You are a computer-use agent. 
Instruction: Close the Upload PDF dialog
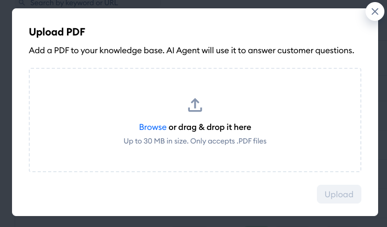tap(374, 11)
